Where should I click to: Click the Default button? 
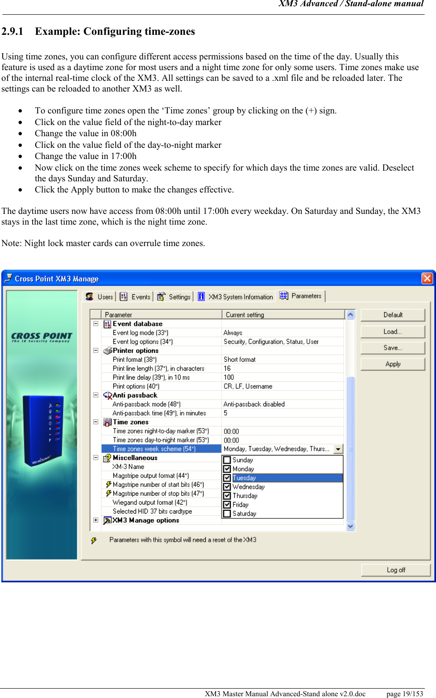pos(393,315)
